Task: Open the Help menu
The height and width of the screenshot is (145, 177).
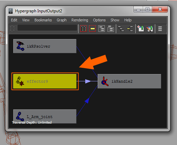Action: pyautogui.click(x=128, y=20)
